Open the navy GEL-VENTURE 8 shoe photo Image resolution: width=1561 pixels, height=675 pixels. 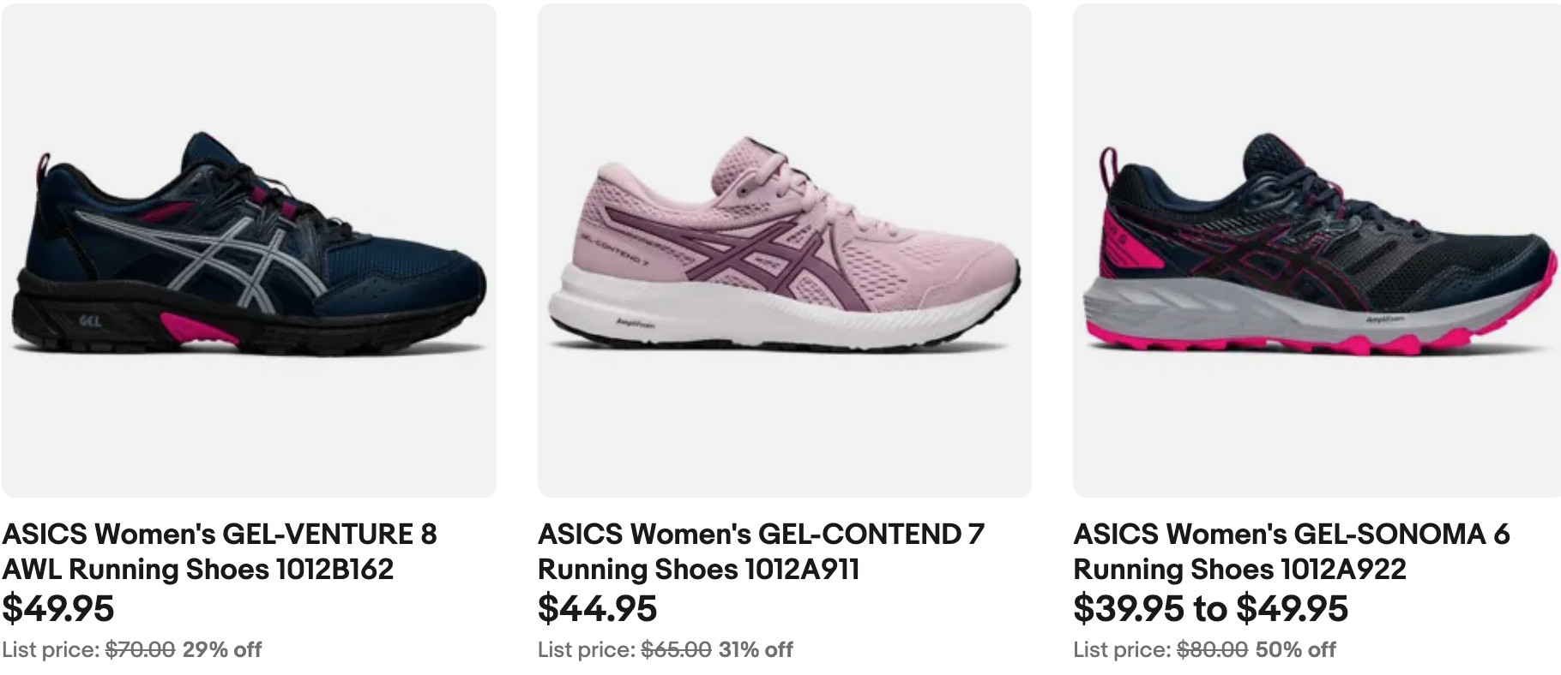249,250
